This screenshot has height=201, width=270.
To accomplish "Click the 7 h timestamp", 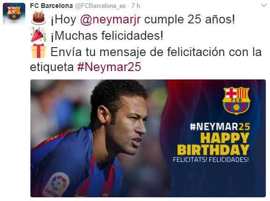I will click(x=136, y=6).
